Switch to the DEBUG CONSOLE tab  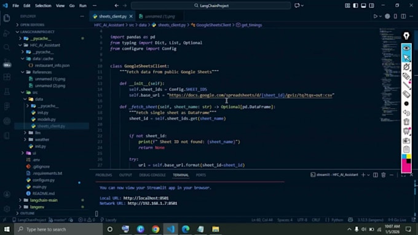pyautogui.click(x=152, y=175)
